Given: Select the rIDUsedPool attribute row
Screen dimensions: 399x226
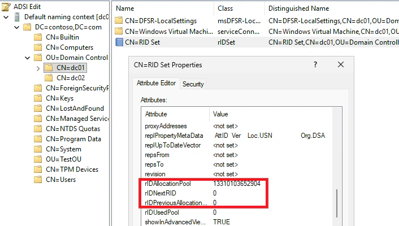Looking at the screenshot, I should (237, 212).
